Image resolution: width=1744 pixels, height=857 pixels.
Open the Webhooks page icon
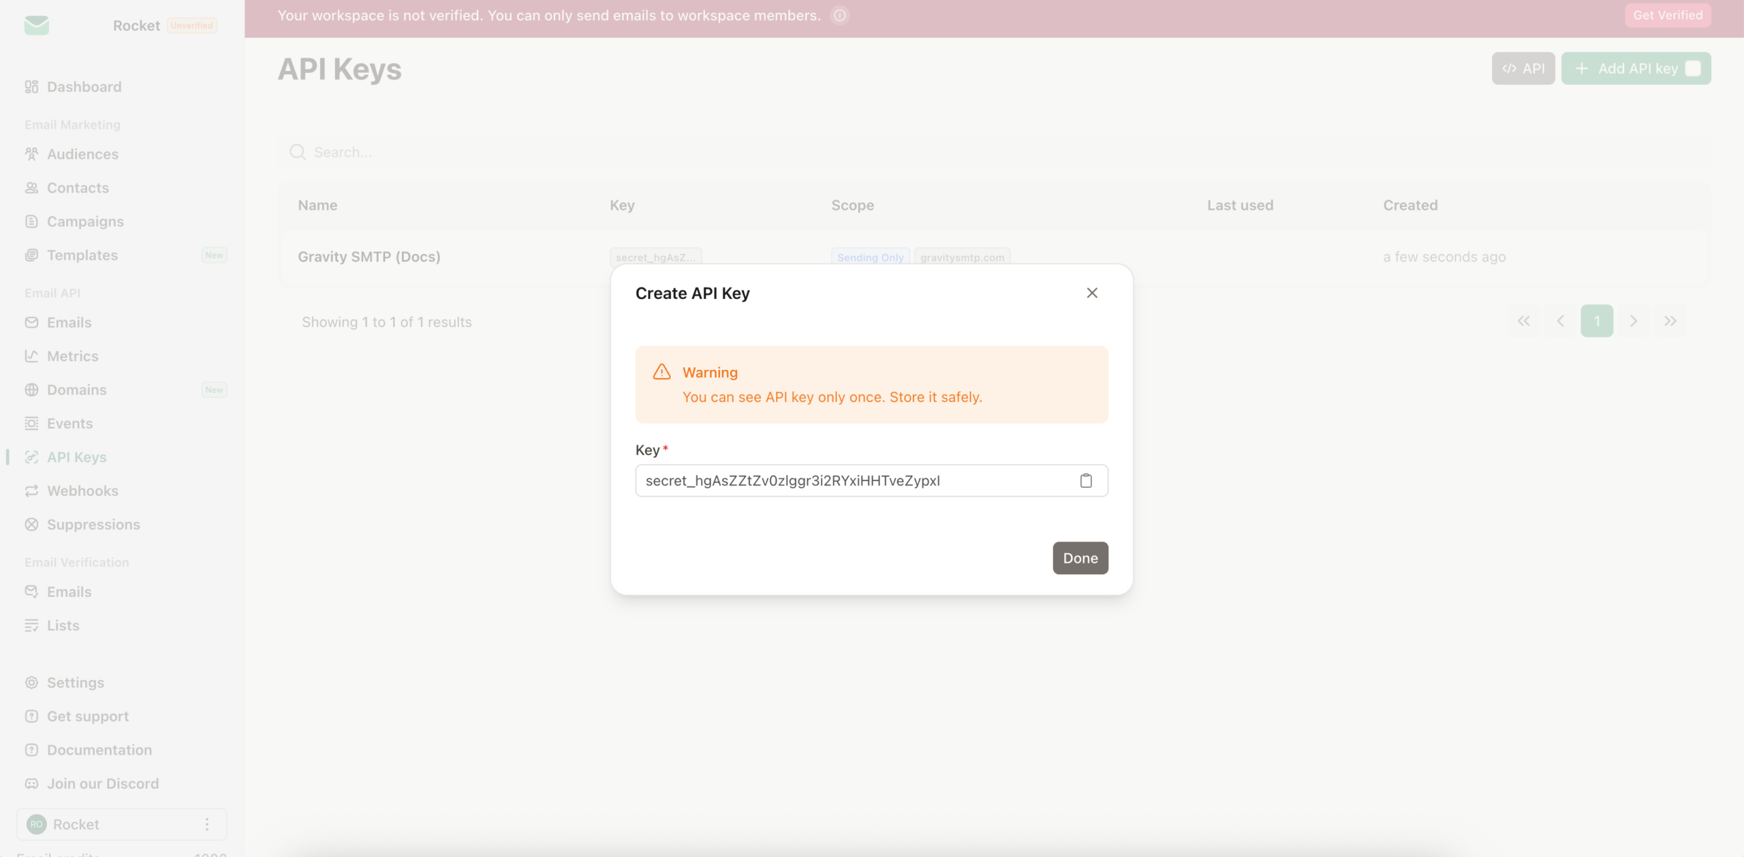(x=31, y=491)
